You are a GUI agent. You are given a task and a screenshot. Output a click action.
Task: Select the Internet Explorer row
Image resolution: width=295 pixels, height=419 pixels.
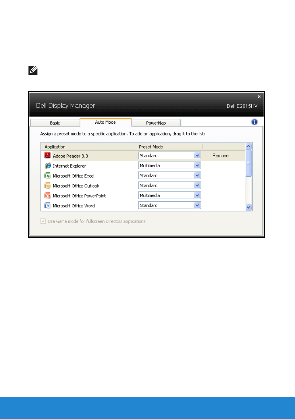pos(143,165)
